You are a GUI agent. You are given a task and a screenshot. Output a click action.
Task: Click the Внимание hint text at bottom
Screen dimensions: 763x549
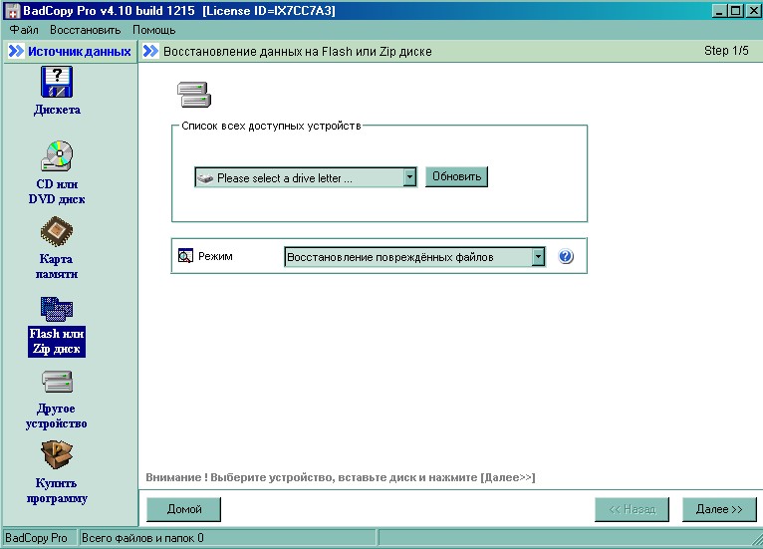click(x=340, y=477)
